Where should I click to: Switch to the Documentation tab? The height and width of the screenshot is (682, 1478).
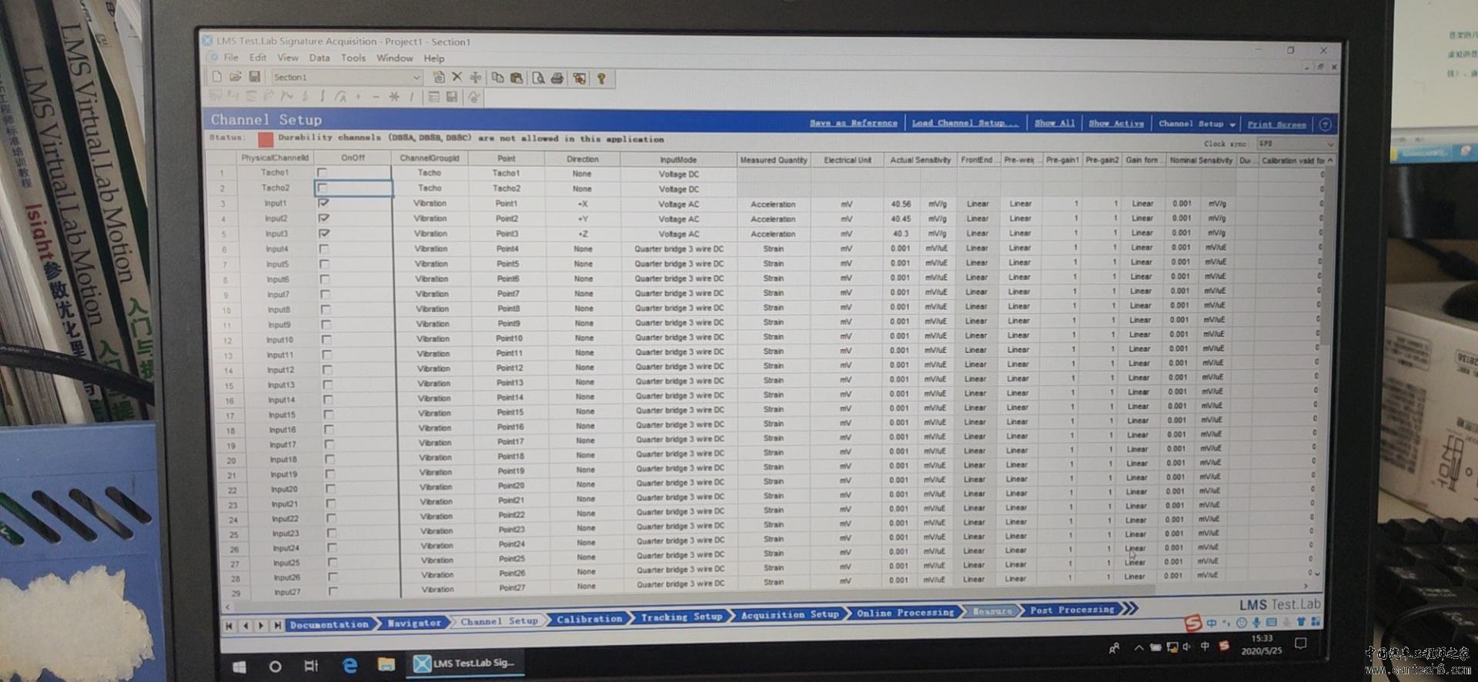(x=329, y=625)
